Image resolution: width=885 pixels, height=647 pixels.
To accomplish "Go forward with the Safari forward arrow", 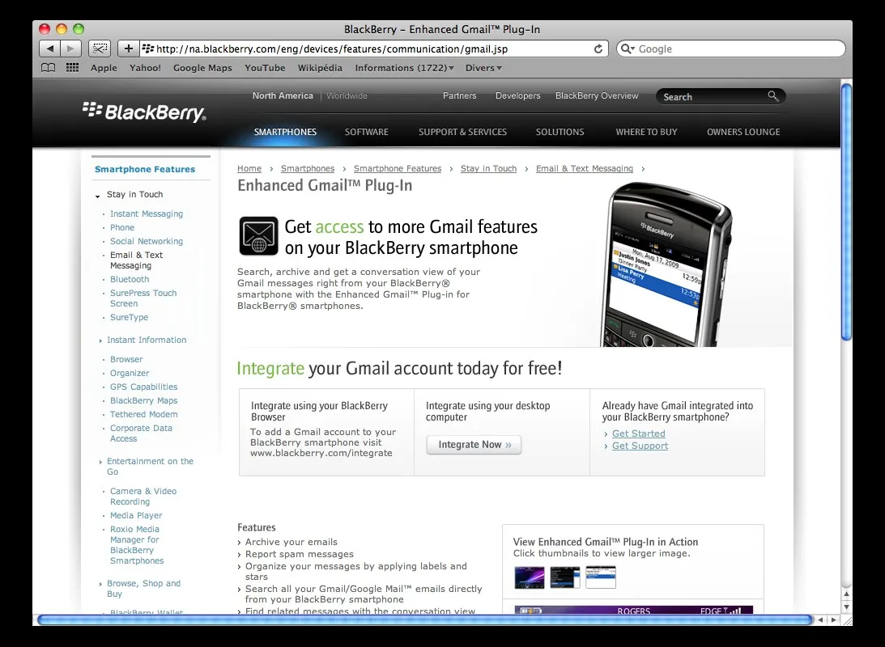I will [71, 49].
